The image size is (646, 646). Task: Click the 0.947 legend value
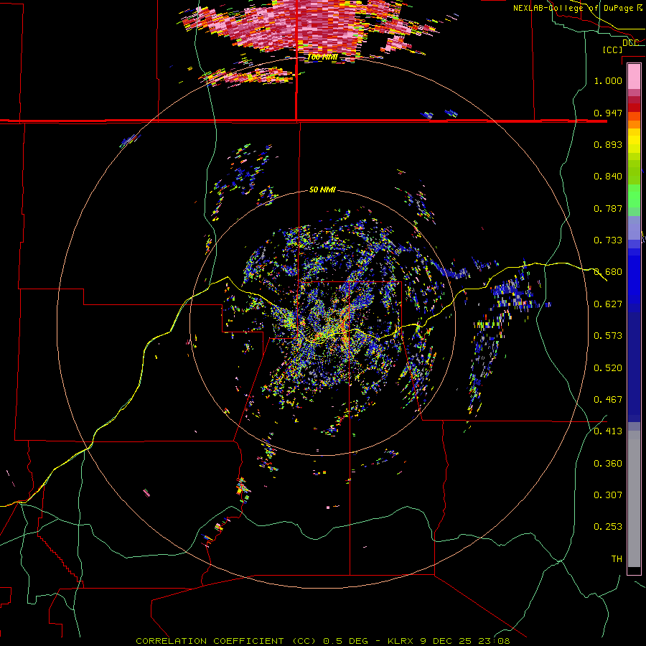coord(608,113)
